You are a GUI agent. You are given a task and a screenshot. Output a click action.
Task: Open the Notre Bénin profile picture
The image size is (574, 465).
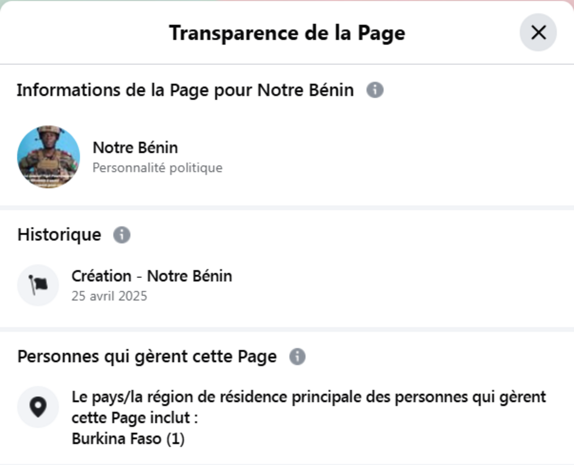click(49, 156)
